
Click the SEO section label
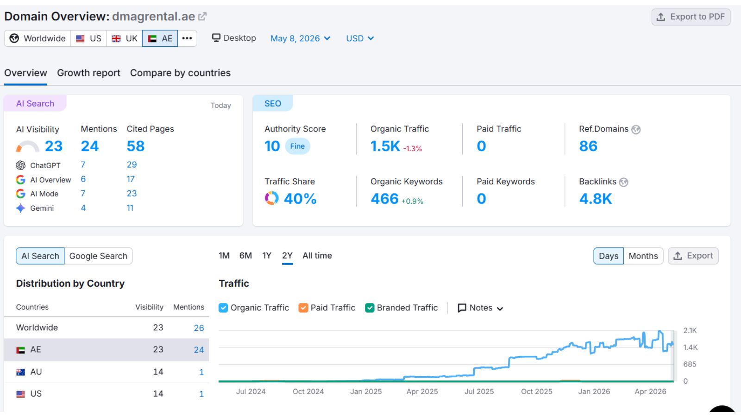tap(273, 104)
